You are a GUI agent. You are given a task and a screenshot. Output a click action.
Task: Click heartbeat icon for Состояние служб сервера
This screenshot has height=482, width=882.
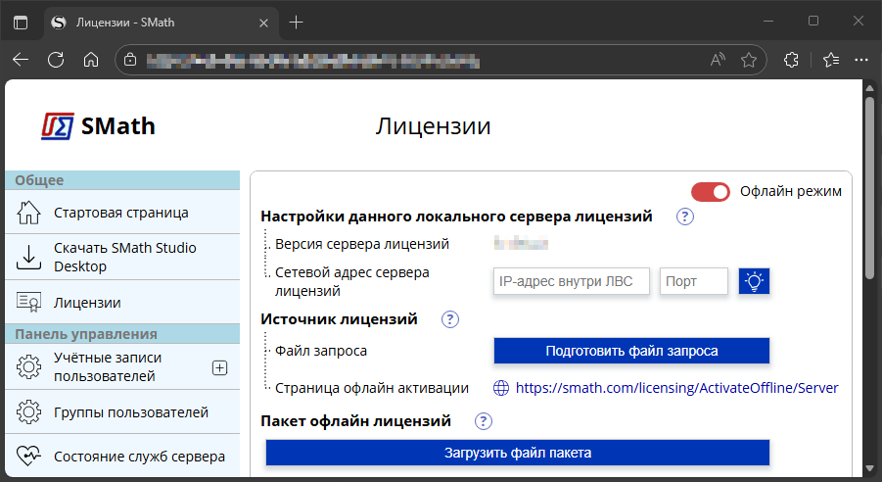pos(28,456)
